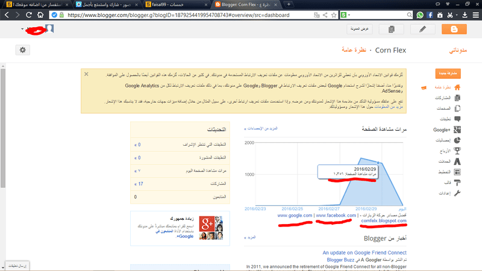Open the settings gear dropdown
482x271 pixels.
point(23,50)
